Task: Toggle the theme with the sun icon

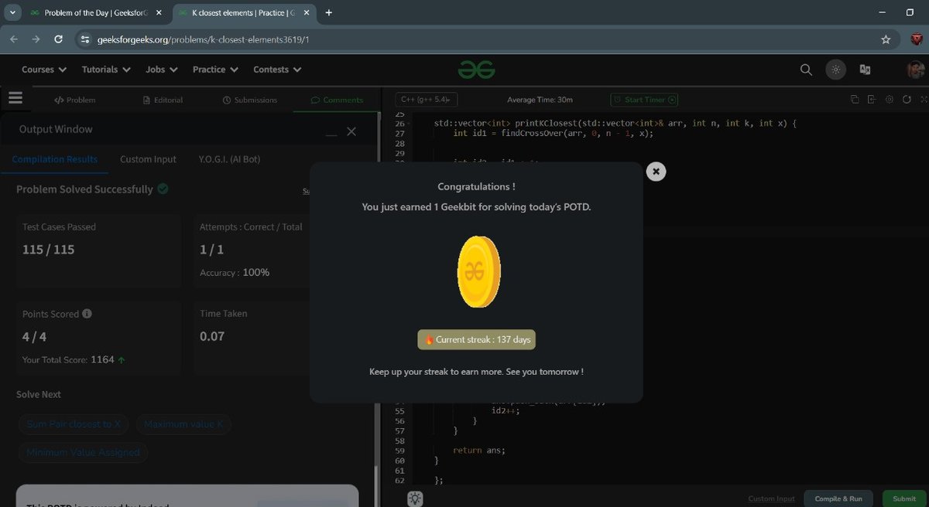Action: (x=835, y=70)
